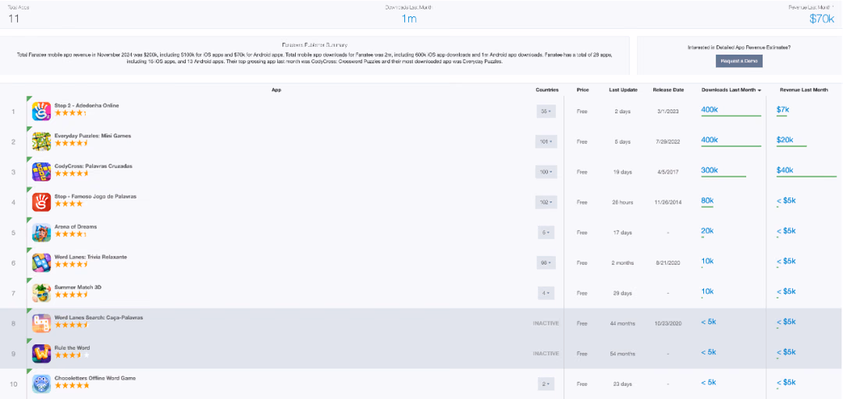Open the Stop 2 - Adedonha Online title link

point(87,106)
